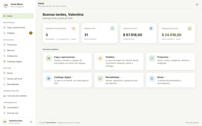Image resolution: width=202 pixels, height=126 pixels.
Task: Click the Pedidos por atender stat card icon
Action: tap(74, 28)
